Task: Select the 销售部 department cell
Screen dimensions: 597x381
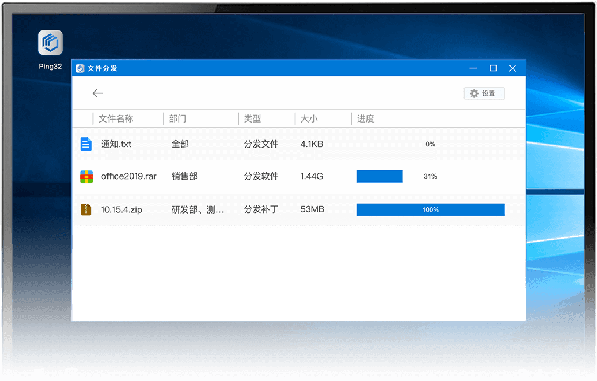Action: [184, 177]
